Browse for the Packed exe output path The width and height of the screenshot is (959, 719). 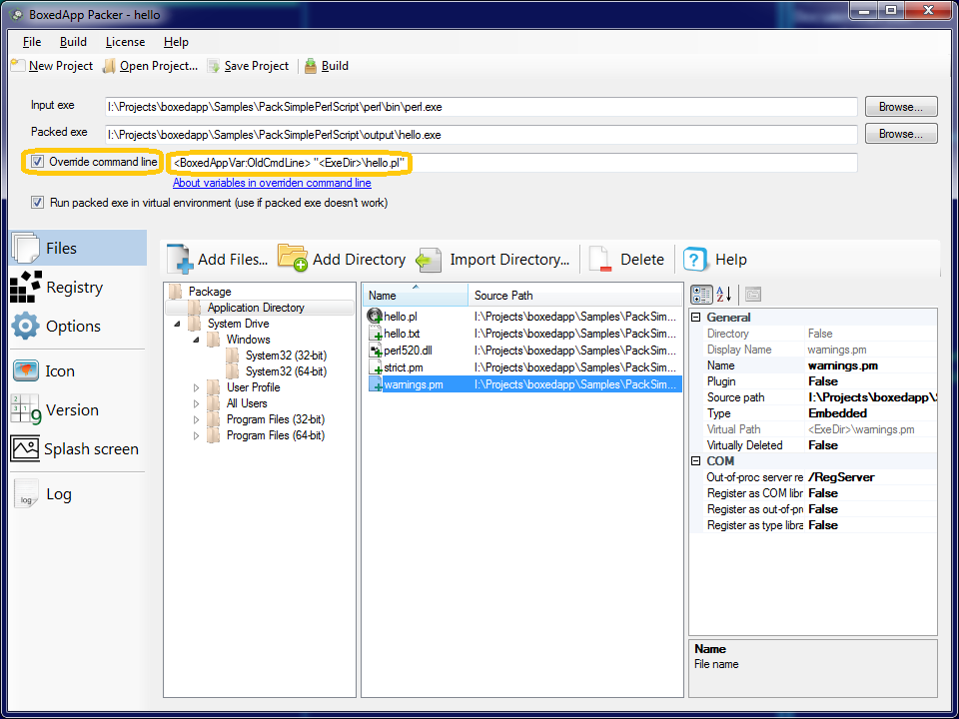pos(900,133)
